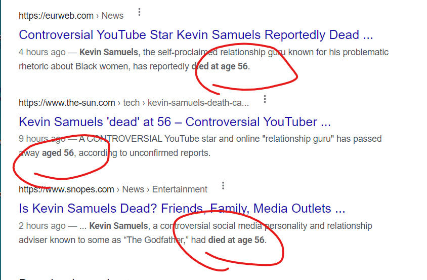The width and height of the screenshot is (427, 280).
Task: Open 'Controversial YouTube Star Kevin Samuels Reportedly Dead' link
Action: (196, 35)
